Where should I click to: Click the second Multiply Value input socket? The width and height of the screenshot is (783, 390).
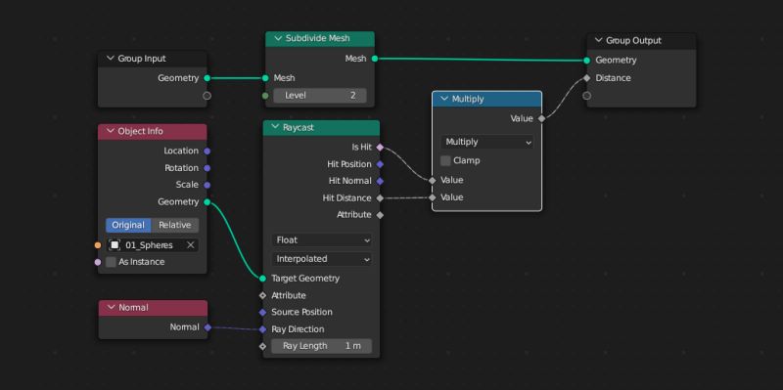pos(433,197)
